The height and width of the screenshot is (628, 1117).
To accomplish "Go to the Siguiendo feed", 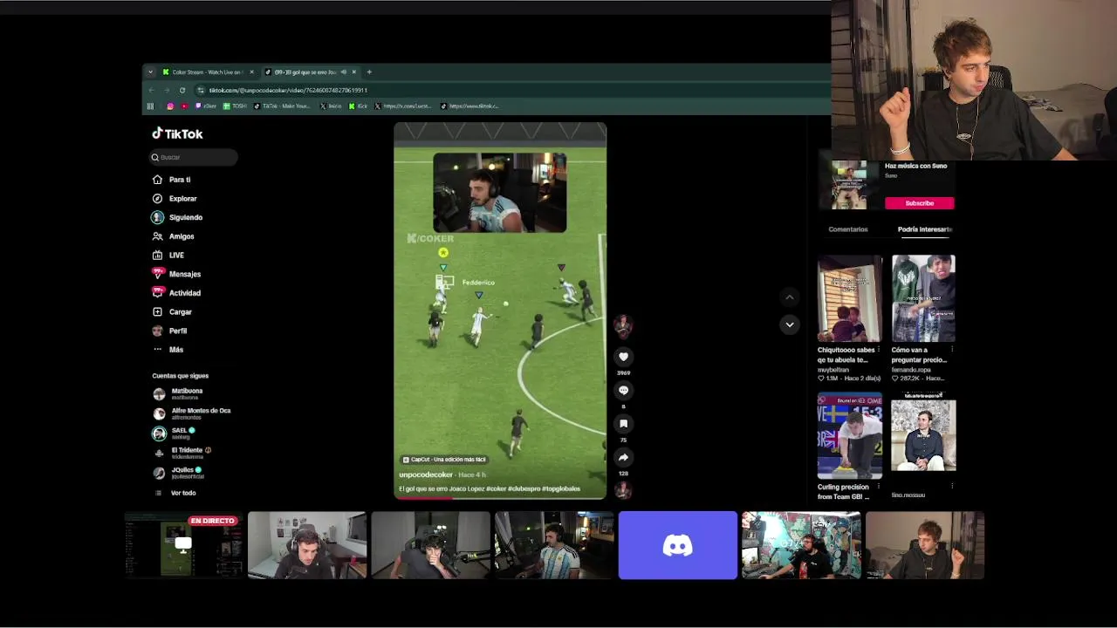I will [x=176, y=217].
